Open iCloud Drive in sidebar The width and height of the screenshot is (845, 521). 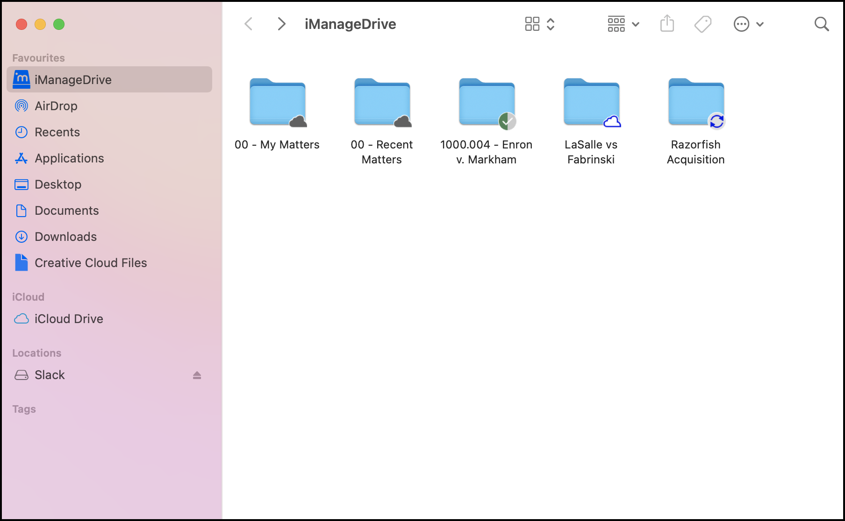tap(69, 319)
